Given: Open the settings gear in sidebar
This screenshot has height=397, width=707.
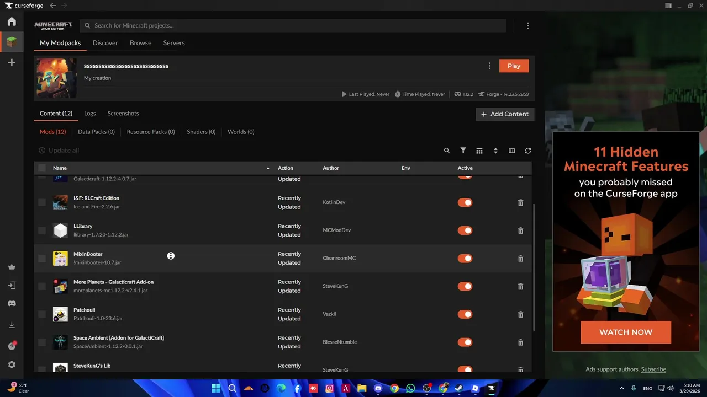Looking at the screenshot, I should (x=12, y=365).
